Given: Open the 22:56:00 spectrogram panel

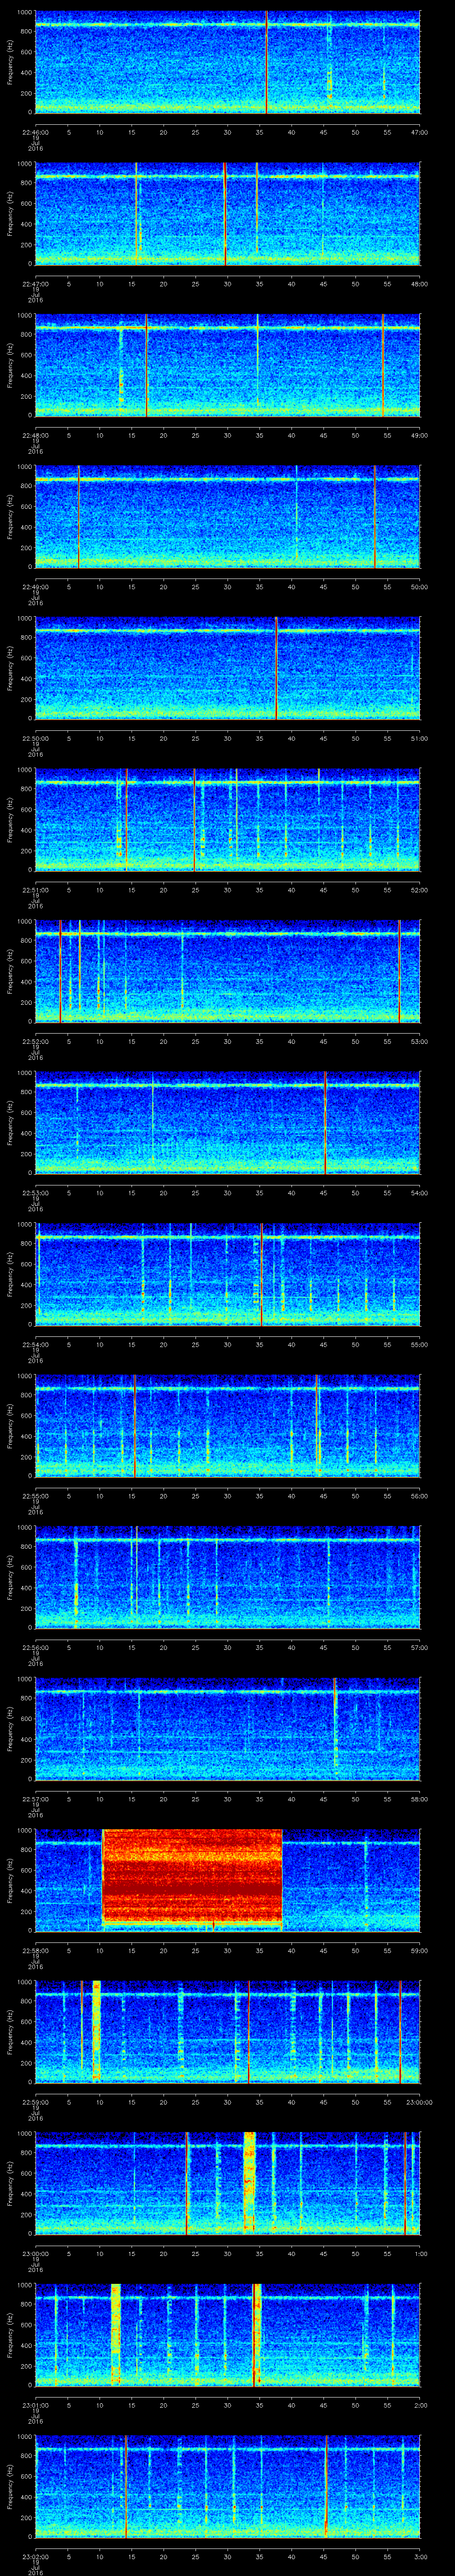Looking at the screenshot, I should [x=228, y=1577].
